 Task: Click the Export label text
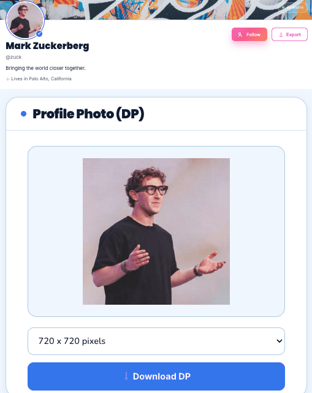point(293,34)
